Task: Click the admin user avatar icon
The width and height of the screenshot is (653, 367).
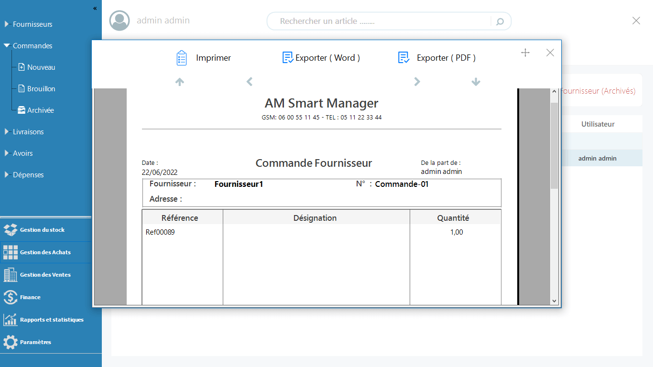Action: (120, 21)
